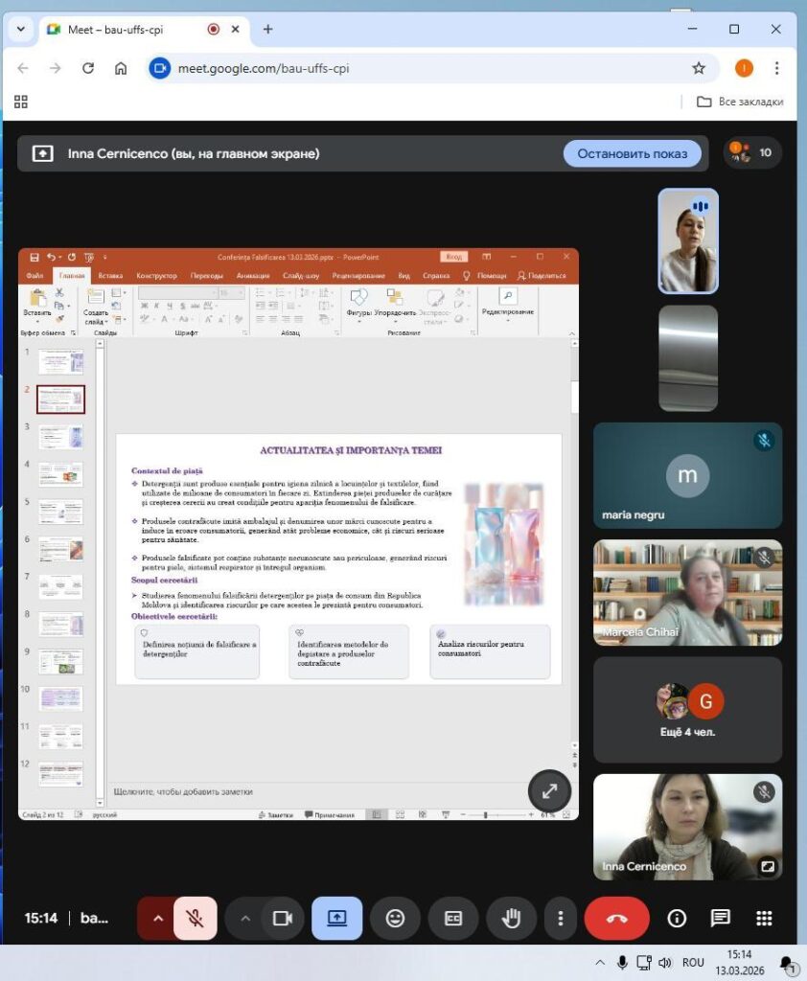Unmute the microphone in Meet

click(196, 918)
